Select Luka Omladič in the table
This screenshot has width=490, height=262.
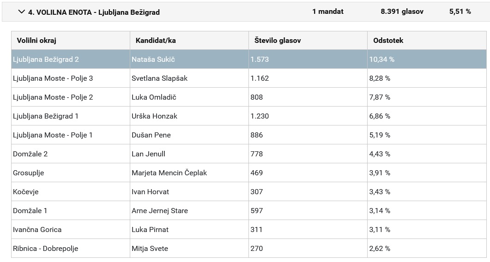(154, 97)
